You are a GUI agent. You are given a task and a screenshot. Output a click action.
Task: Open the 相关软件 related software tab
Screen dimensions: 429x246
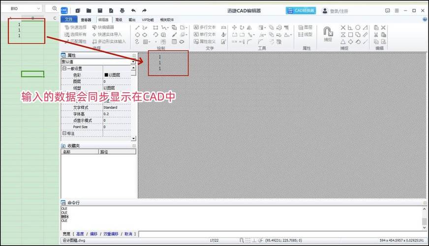point(167,20)
